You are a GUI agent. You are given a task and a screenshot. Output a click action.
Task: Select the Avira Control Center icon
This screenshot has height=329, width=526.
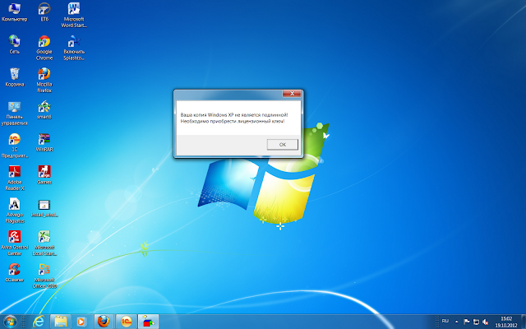[15, 243]
